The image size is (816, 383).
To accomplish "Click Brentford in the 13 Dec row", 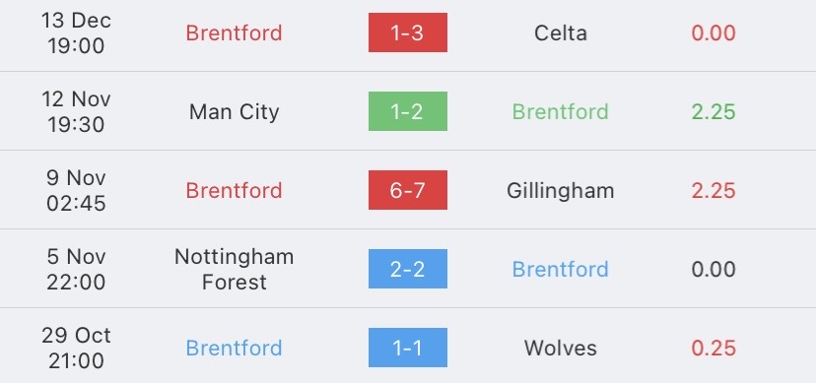I will pos(235,33).
